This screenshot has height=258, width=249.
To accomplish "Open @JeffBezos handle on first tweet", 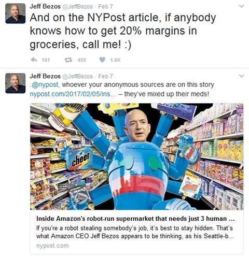I will [x=77, y=7].
